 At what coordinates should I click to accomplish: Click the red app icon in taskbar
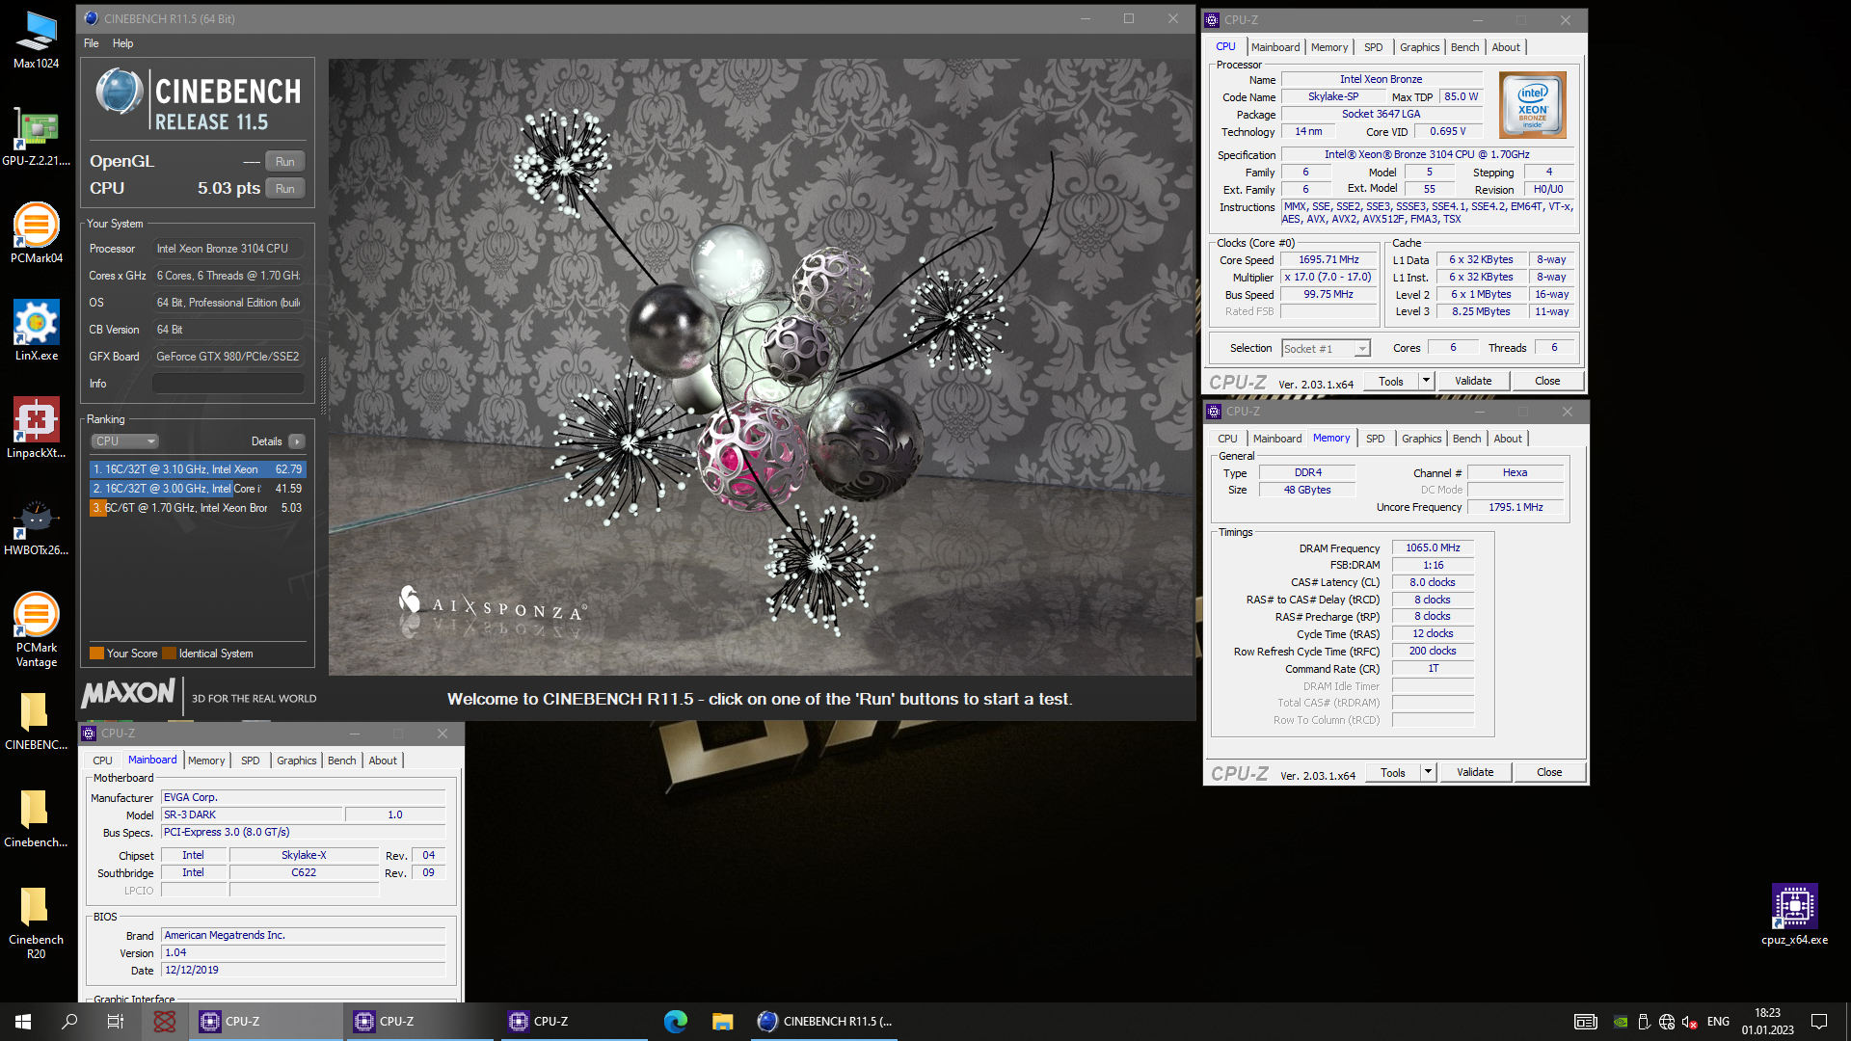point(165,1022)
